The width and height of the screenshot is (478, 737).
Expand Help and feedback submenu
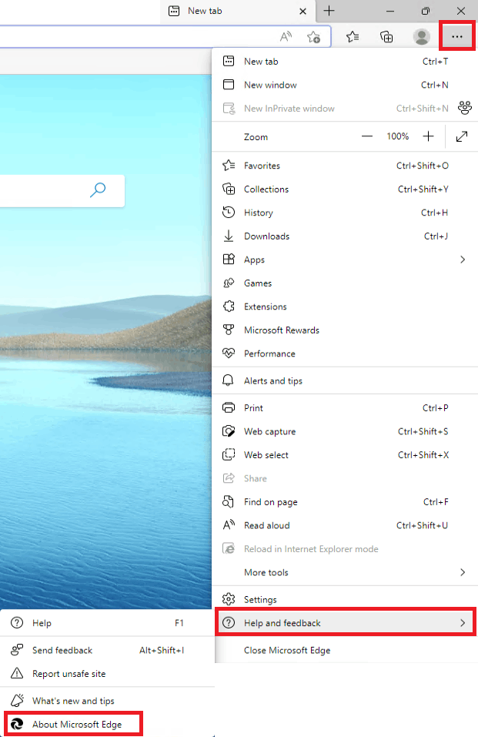(x=346, y=623)
